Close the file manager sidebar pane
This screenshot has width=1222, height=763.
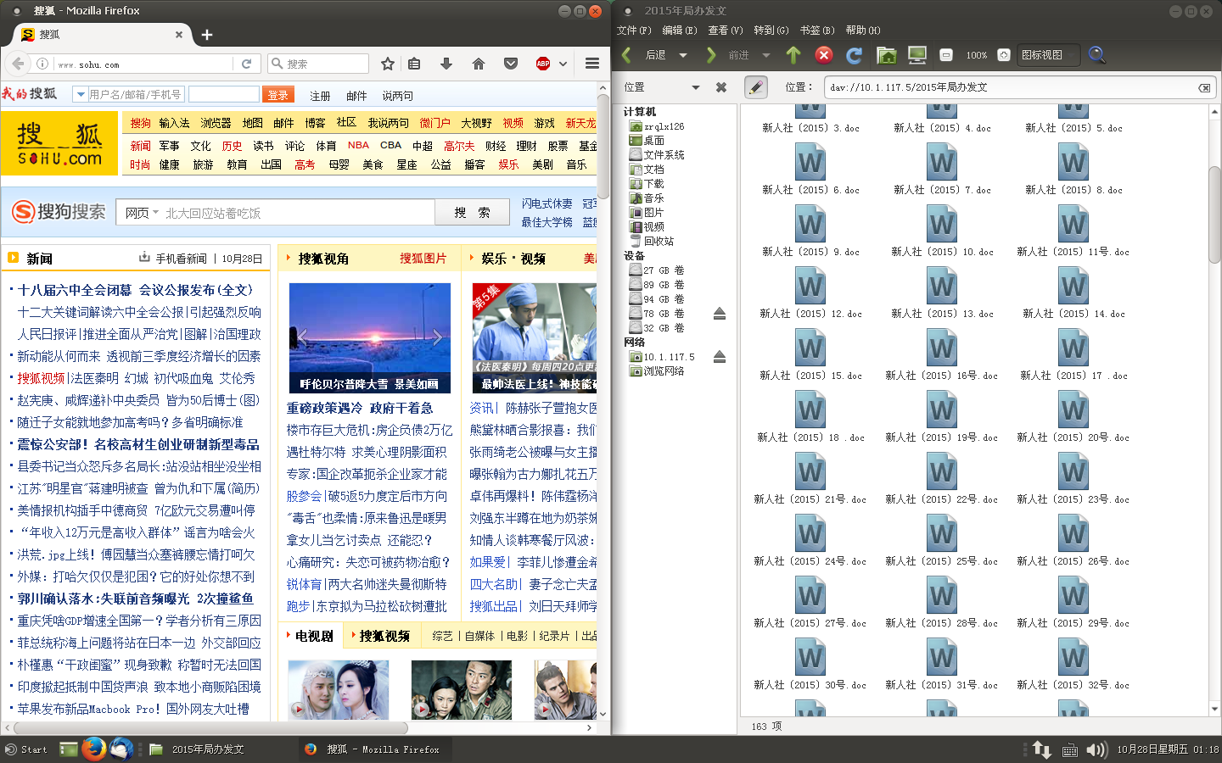[x=721, y=87]
